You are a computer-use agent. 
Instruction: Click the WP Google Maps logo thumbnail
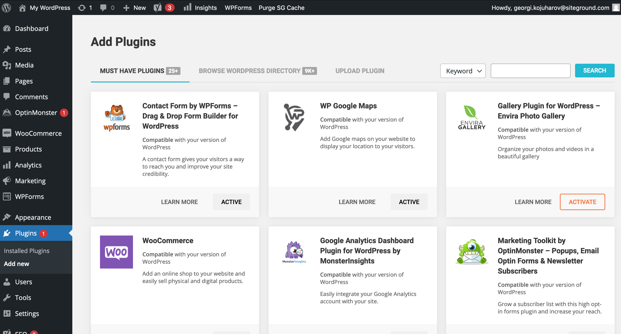click(294, 117)
